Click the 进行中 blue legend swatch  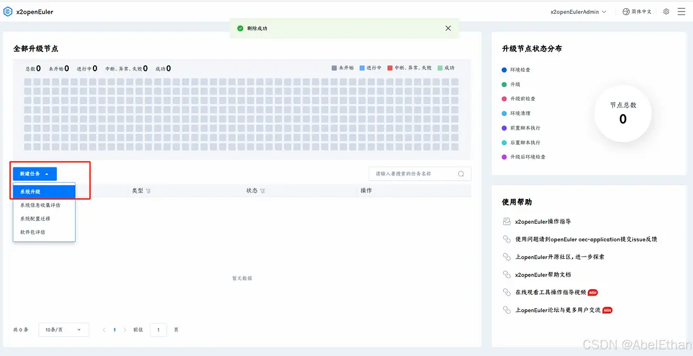pyautogui.click(x=362, y=68)
